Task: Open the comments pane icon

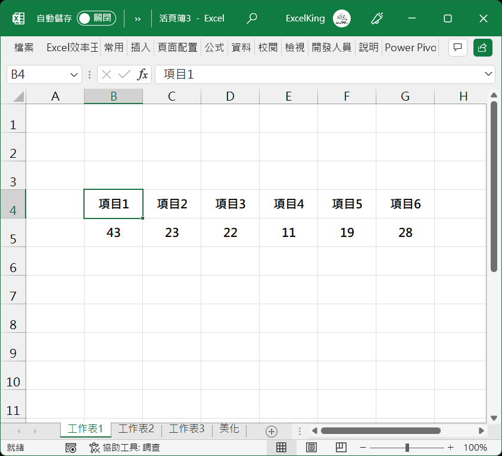Action: point(457,48)
